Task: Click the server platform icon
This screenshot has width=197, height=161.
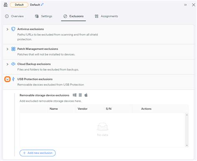Action: (x=80, y=95)
